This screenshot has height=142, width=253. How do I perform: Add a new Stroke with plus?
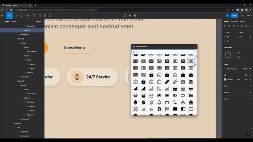tap(250, 86)
